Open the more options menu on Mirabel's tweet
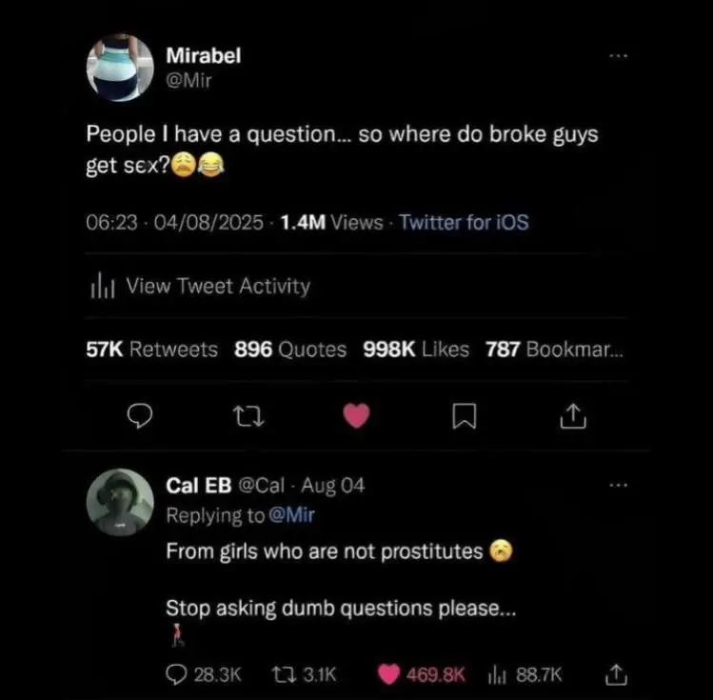Viewport: 713px width, 700px height. click(x=619, y=56)
